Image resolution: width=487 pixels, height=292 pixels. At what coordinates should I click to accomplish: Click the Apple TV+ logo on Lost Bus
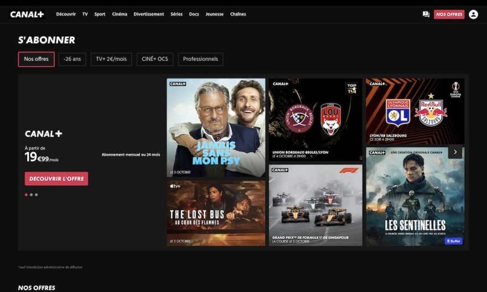pos(175,186)
